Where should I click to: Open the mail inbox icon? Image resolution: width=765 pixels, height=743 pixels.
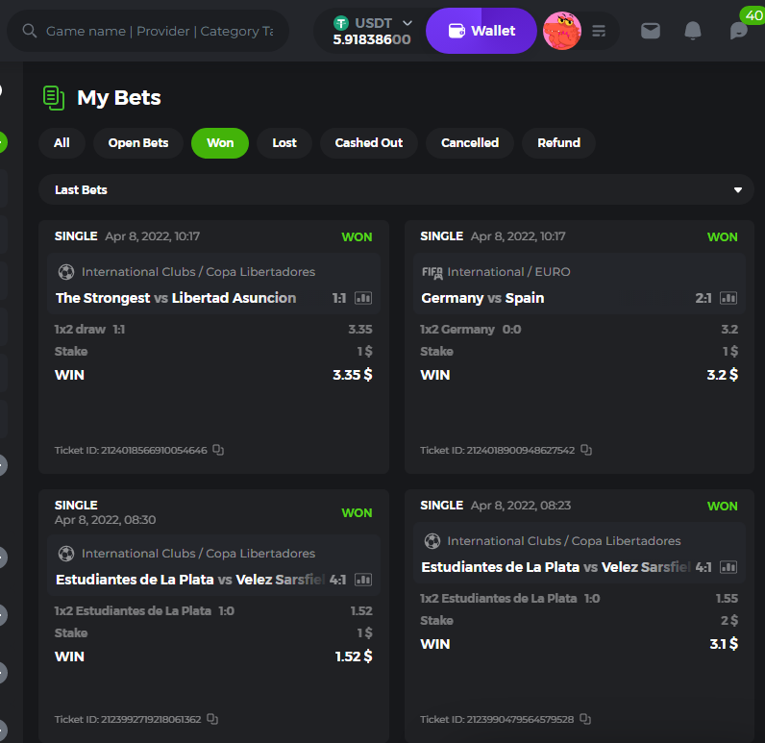pyautogui.click(x=651, y=31)
